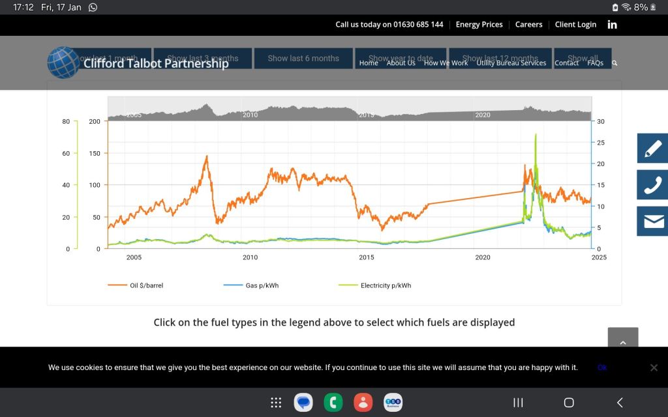Screen dimensions: 668x417
Task: Toggle Oil $/barrel series in legend
Action: tap(136, 285)
